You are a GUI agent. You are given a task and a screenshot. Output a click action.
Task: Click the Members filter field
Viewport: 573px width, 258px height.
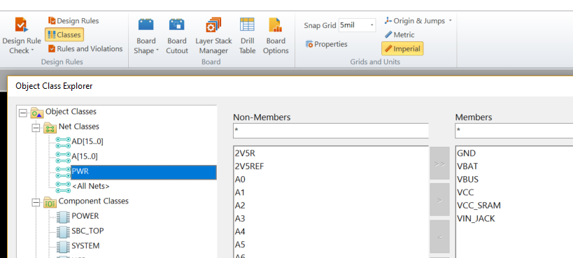point(514,131)
